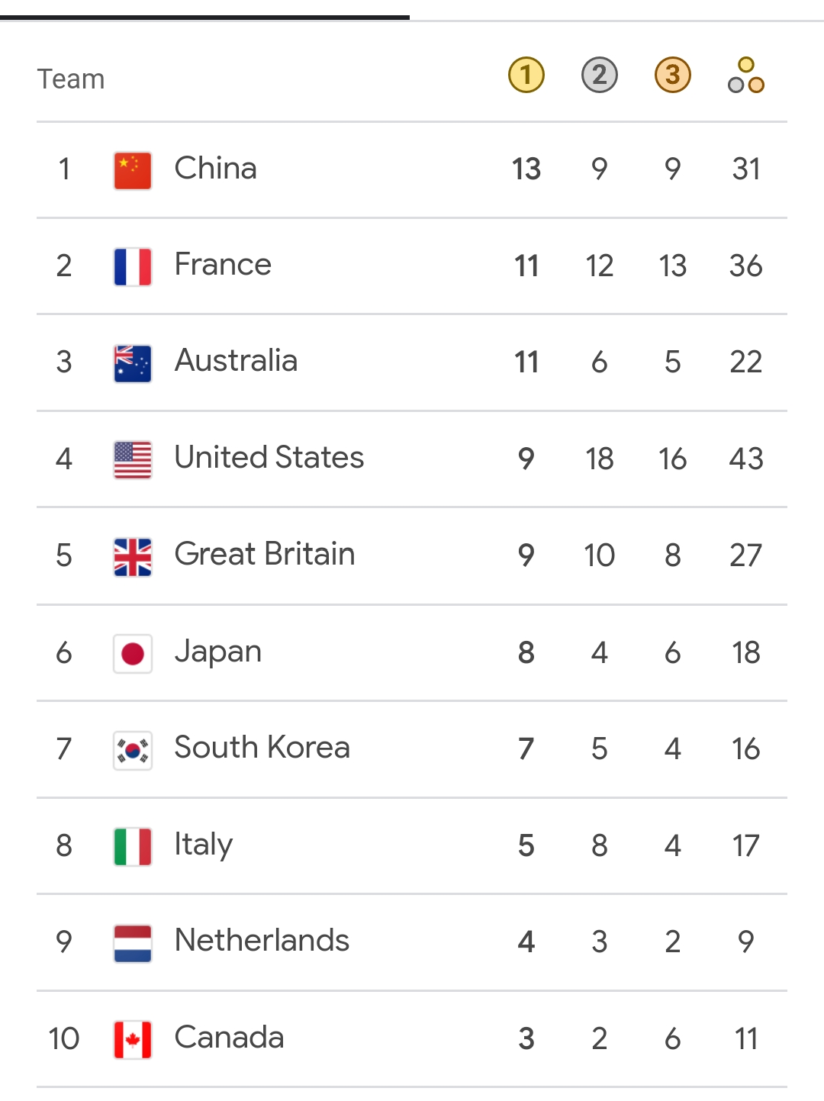Open the Italy team link
This screenshot has height=1101, width=824.
203,845
